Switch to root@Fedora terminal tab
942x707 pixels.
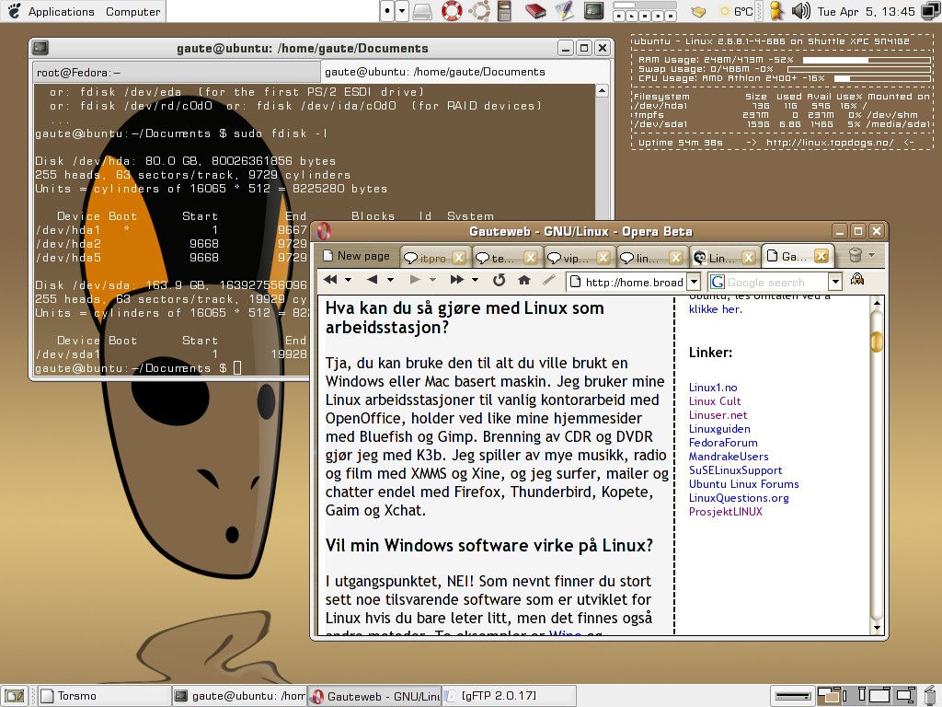[x=176, y=73]
